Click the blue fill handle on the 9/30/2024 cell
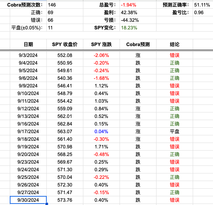213x205 pixels. [x=47, y=204]
